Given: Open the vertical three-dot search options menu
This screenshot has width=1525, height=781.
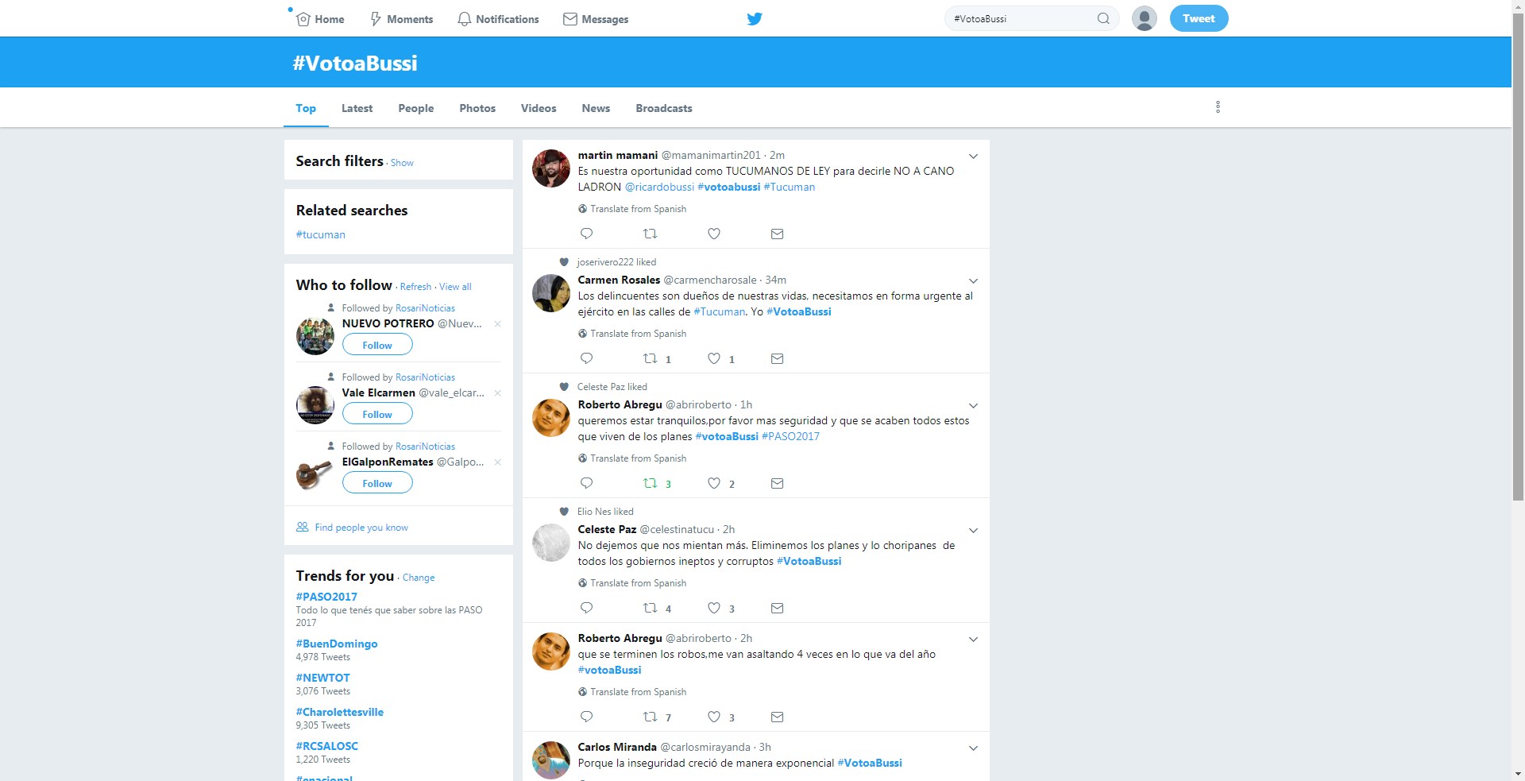Looking at the screenshot, I should point(1218,107).
